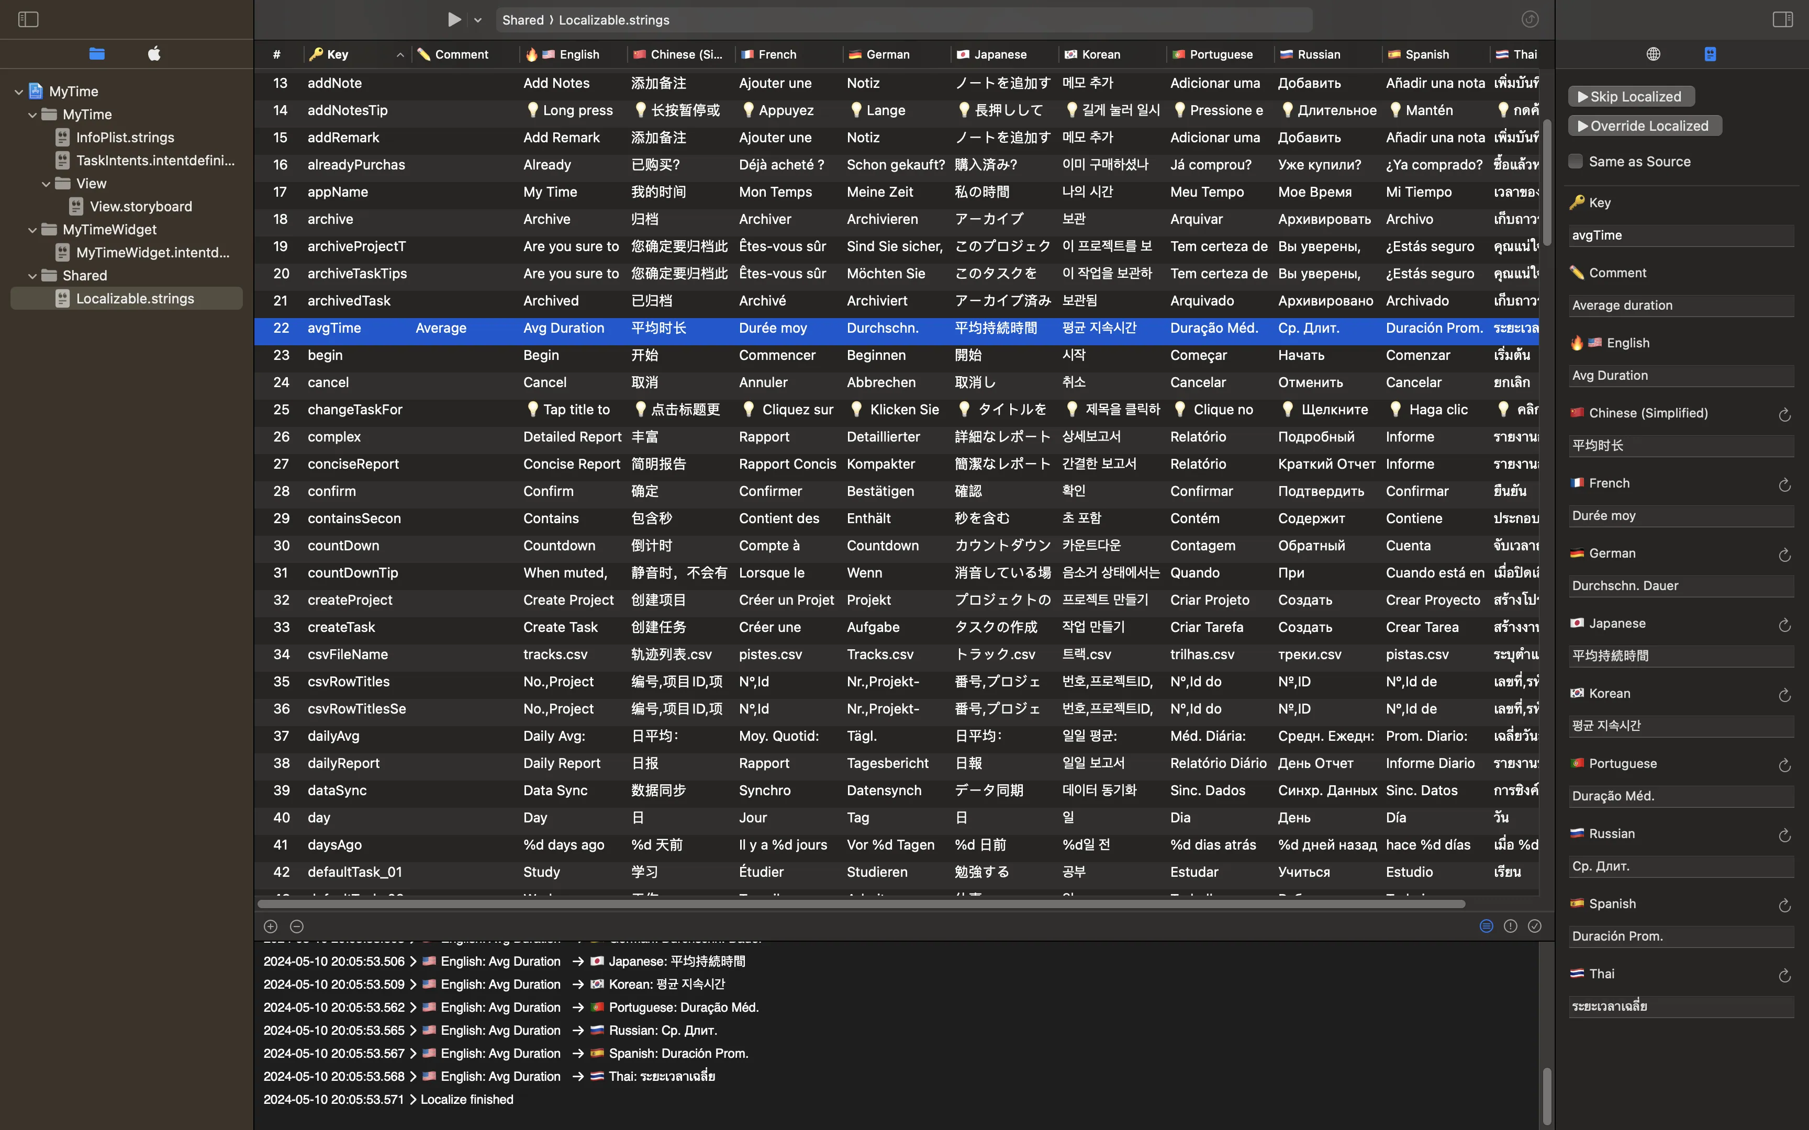
Task: Click the plus add row icon
Action: [x=271, y=926]
